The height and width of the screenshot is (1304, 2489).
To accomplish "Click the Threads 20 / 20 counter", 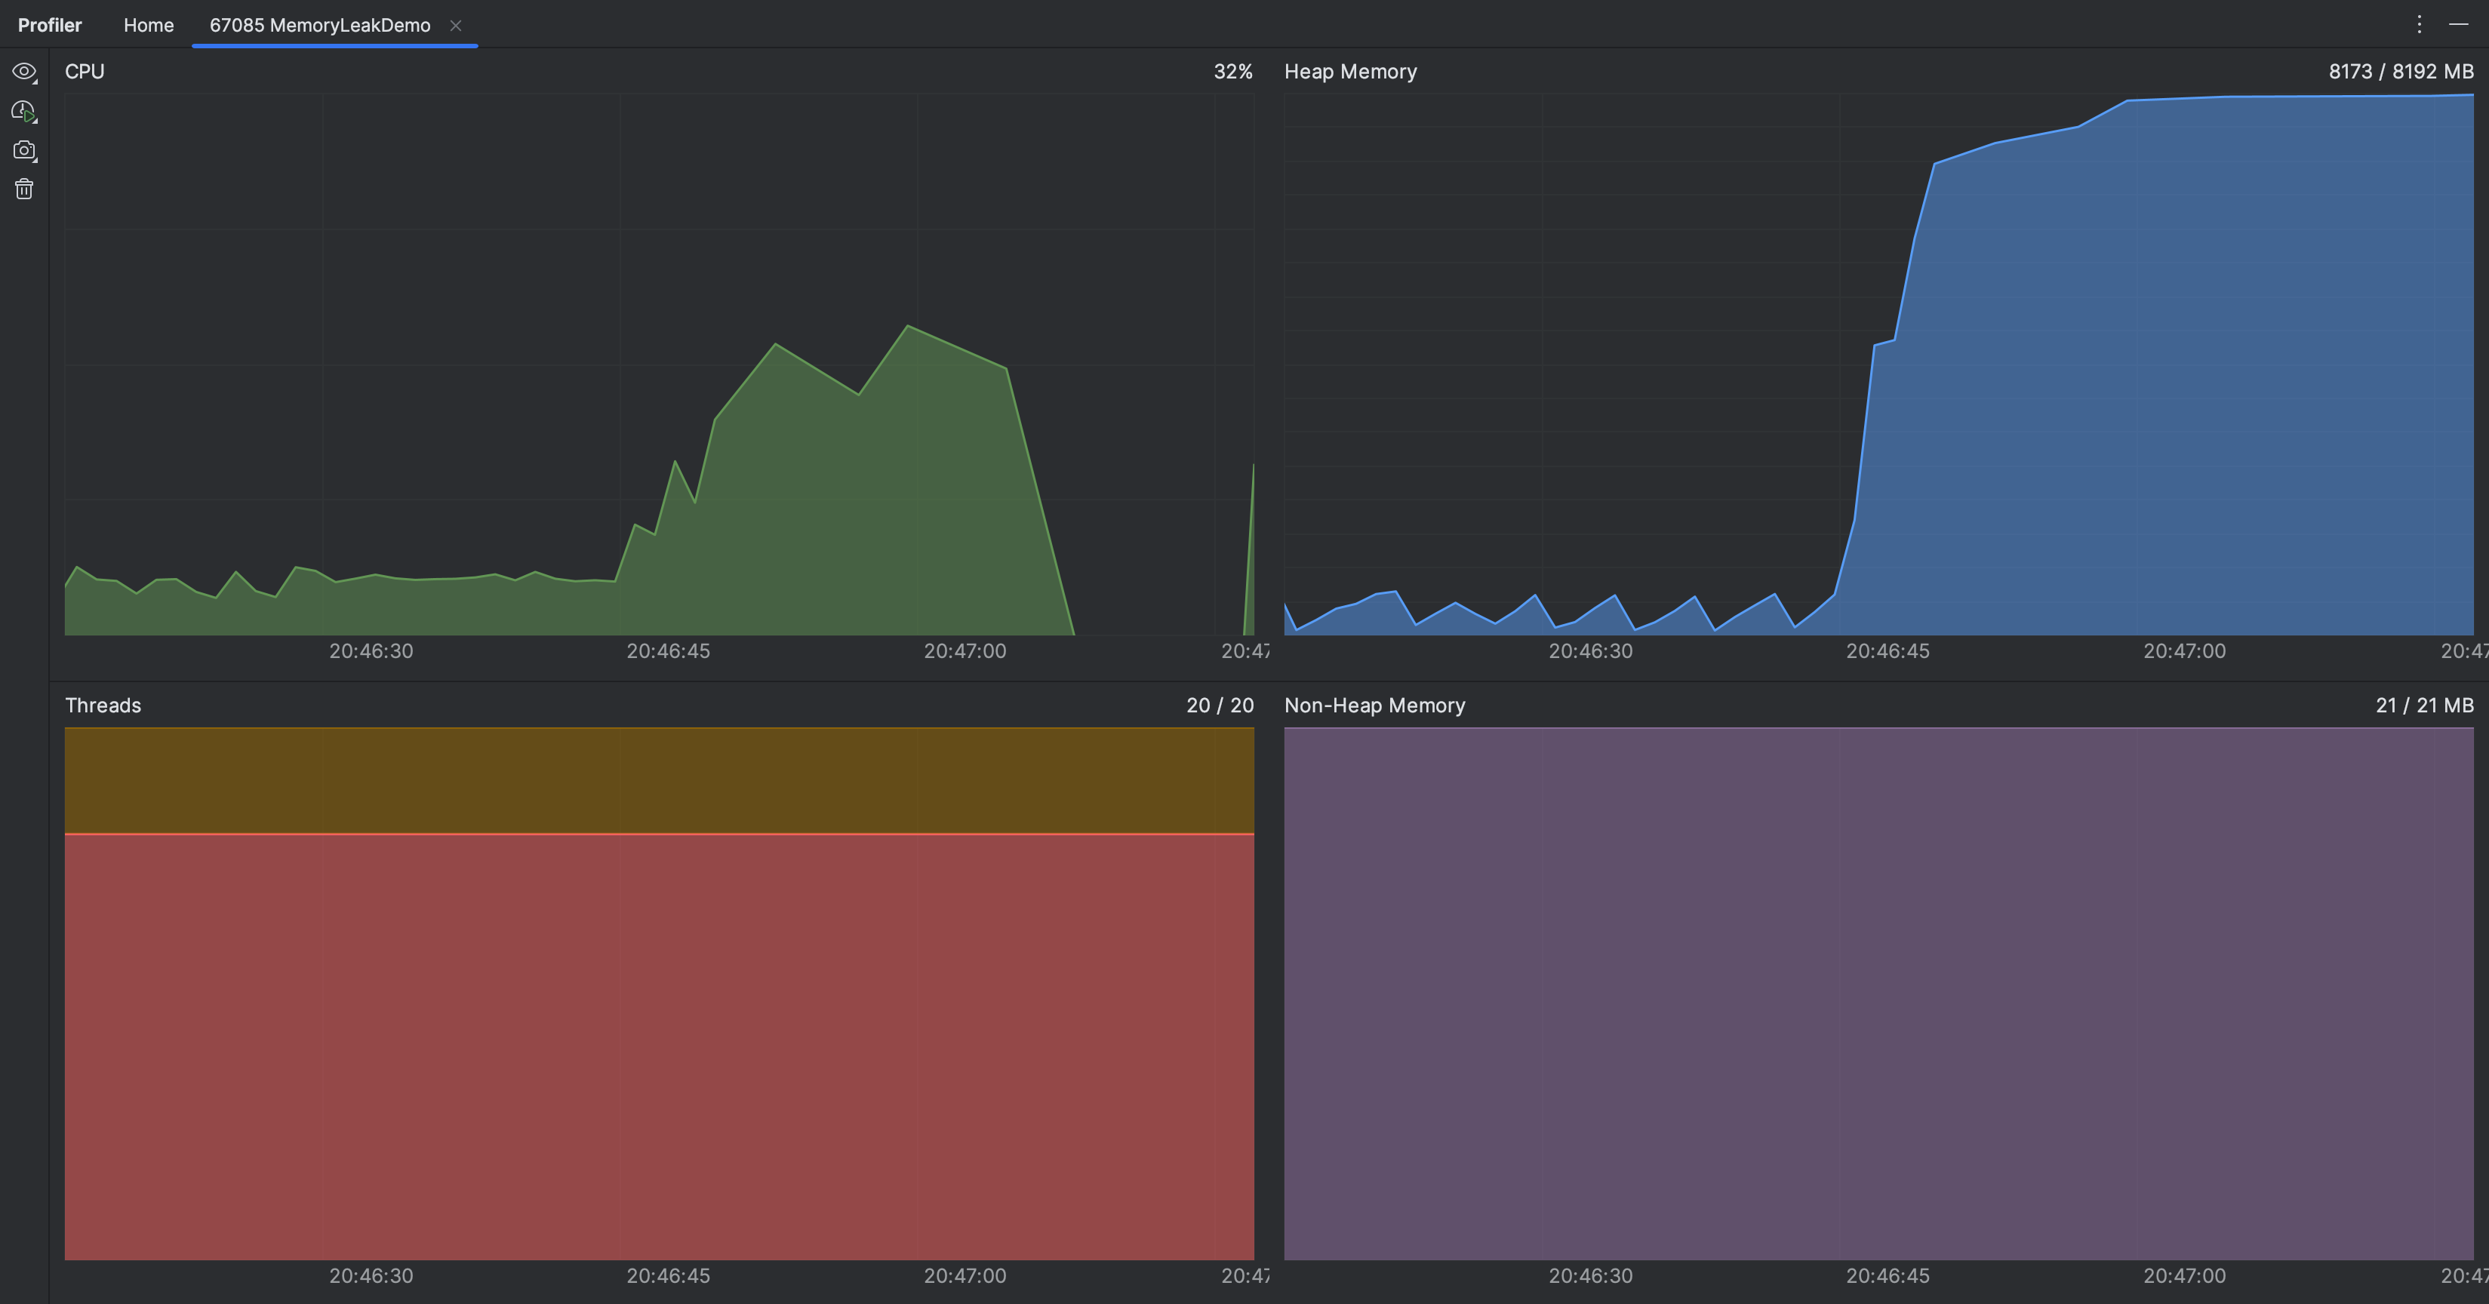I will coord(1220,704).
